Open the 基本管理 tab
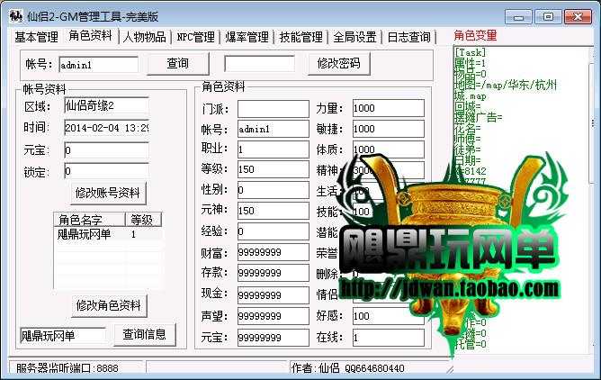601x380 pixels. pyautogui.click(x=36, y=37)
